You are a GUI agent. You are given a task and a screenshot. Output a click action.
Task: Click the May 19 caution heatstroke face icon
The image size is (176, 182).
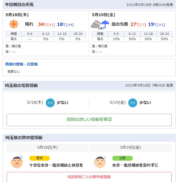[100, 162]
